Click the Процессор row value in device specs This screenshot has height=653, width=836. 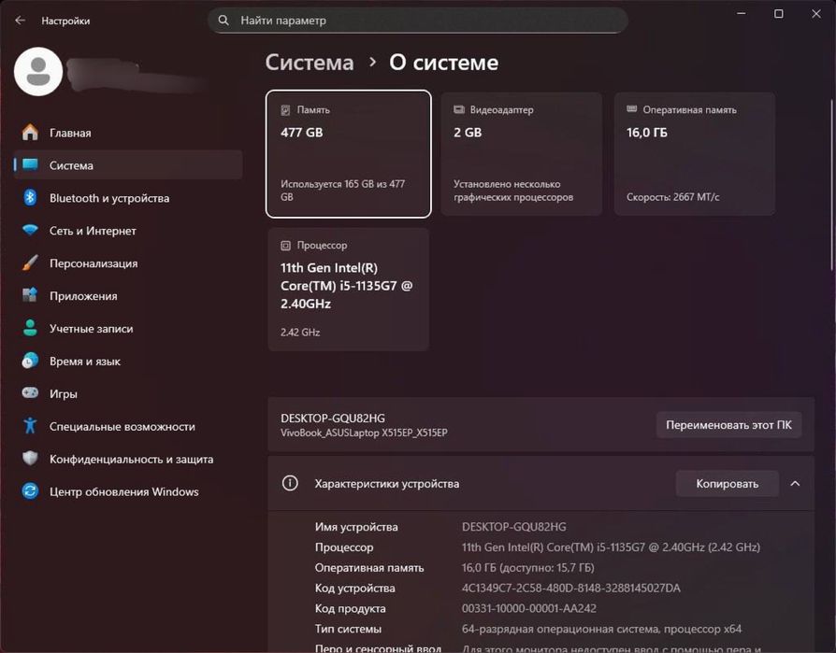click(611, 547)
